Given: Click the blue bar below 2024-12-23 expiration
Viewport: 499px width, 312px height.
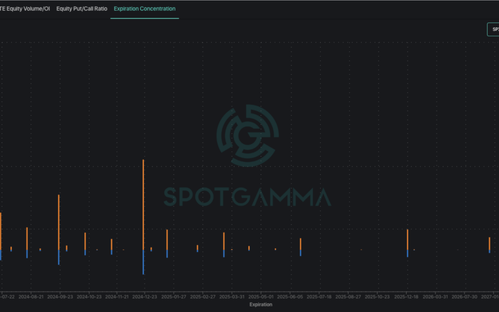Looking at the screenshot, I should tap(144, 262).
